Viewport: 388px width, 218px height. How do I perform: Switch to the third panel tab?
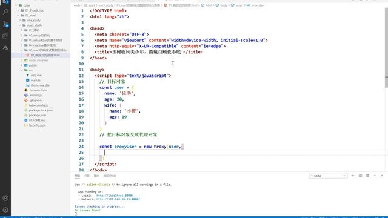96,176
